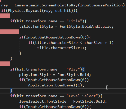The height and width of the screenshot is (109, 126).
Task: Click FontStyle.Bold on the play line
Action: click(x=73, y=75)
